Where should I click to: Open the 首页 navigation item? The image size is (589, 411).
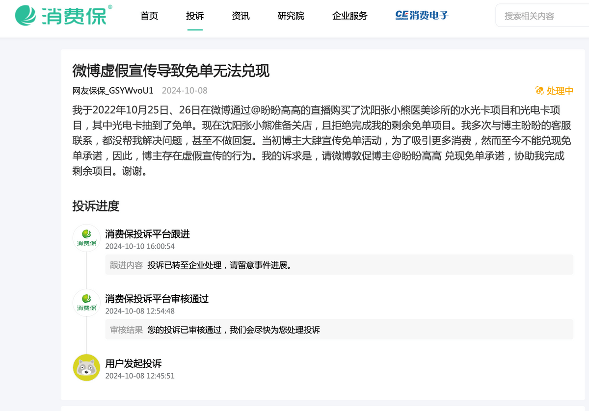149,16
